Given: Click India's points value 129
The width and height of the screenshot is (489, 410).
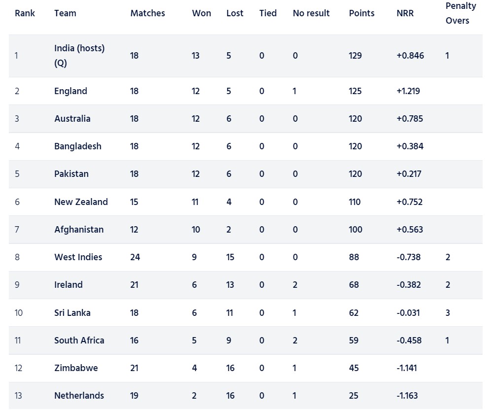Looking at the screenshot, I should coord(355,56).
